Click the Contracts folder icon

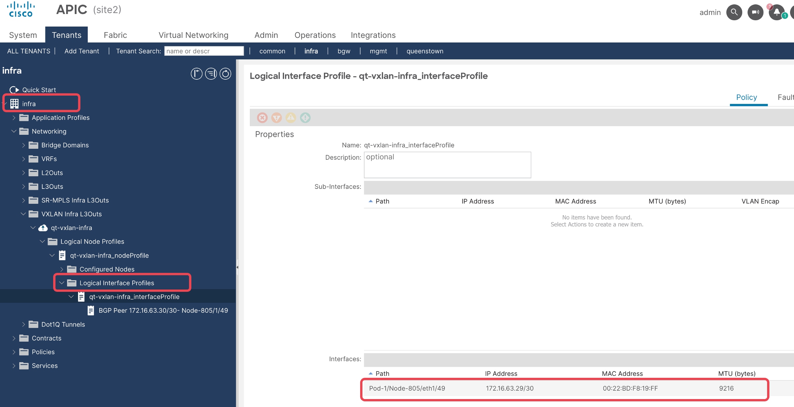tap(24, 338)
